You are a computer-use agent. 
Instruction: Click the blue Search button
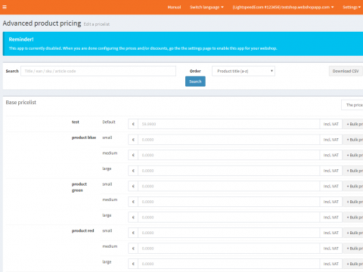click(195, 82)
